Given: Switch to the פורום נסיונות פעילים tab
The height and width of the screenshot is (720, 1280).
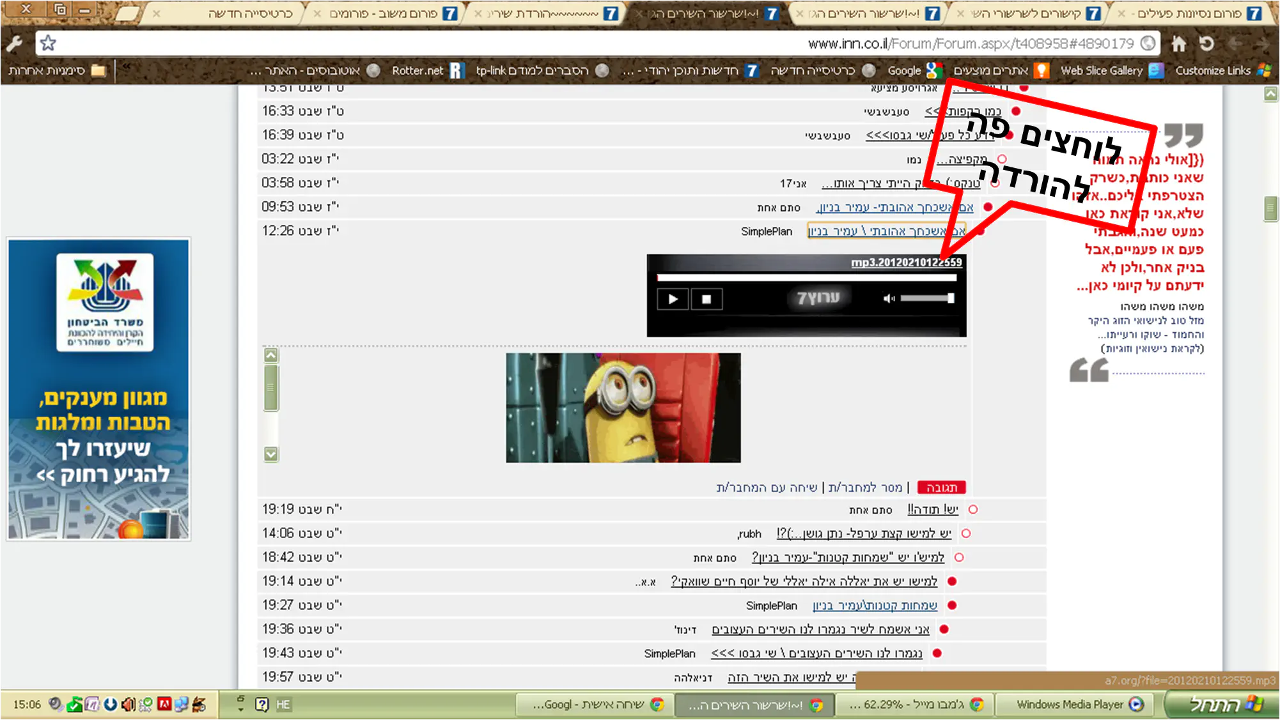Looking at the screenshot, I should pyautogui.click(x=1190, y=13).
